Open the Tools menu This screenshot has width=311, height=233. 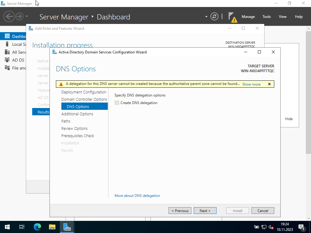tap(266, 17)
